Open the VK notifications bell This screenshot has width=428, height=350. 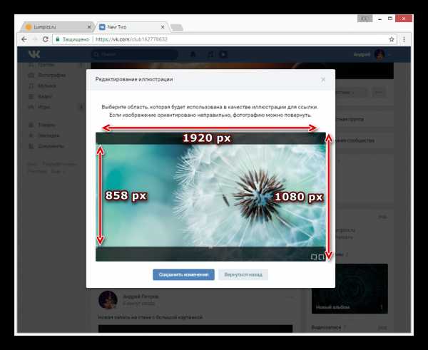193,54
